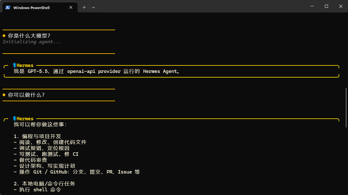The image size is (348, 195).
Task: Click the line 做代码审查
Action: 30,160
